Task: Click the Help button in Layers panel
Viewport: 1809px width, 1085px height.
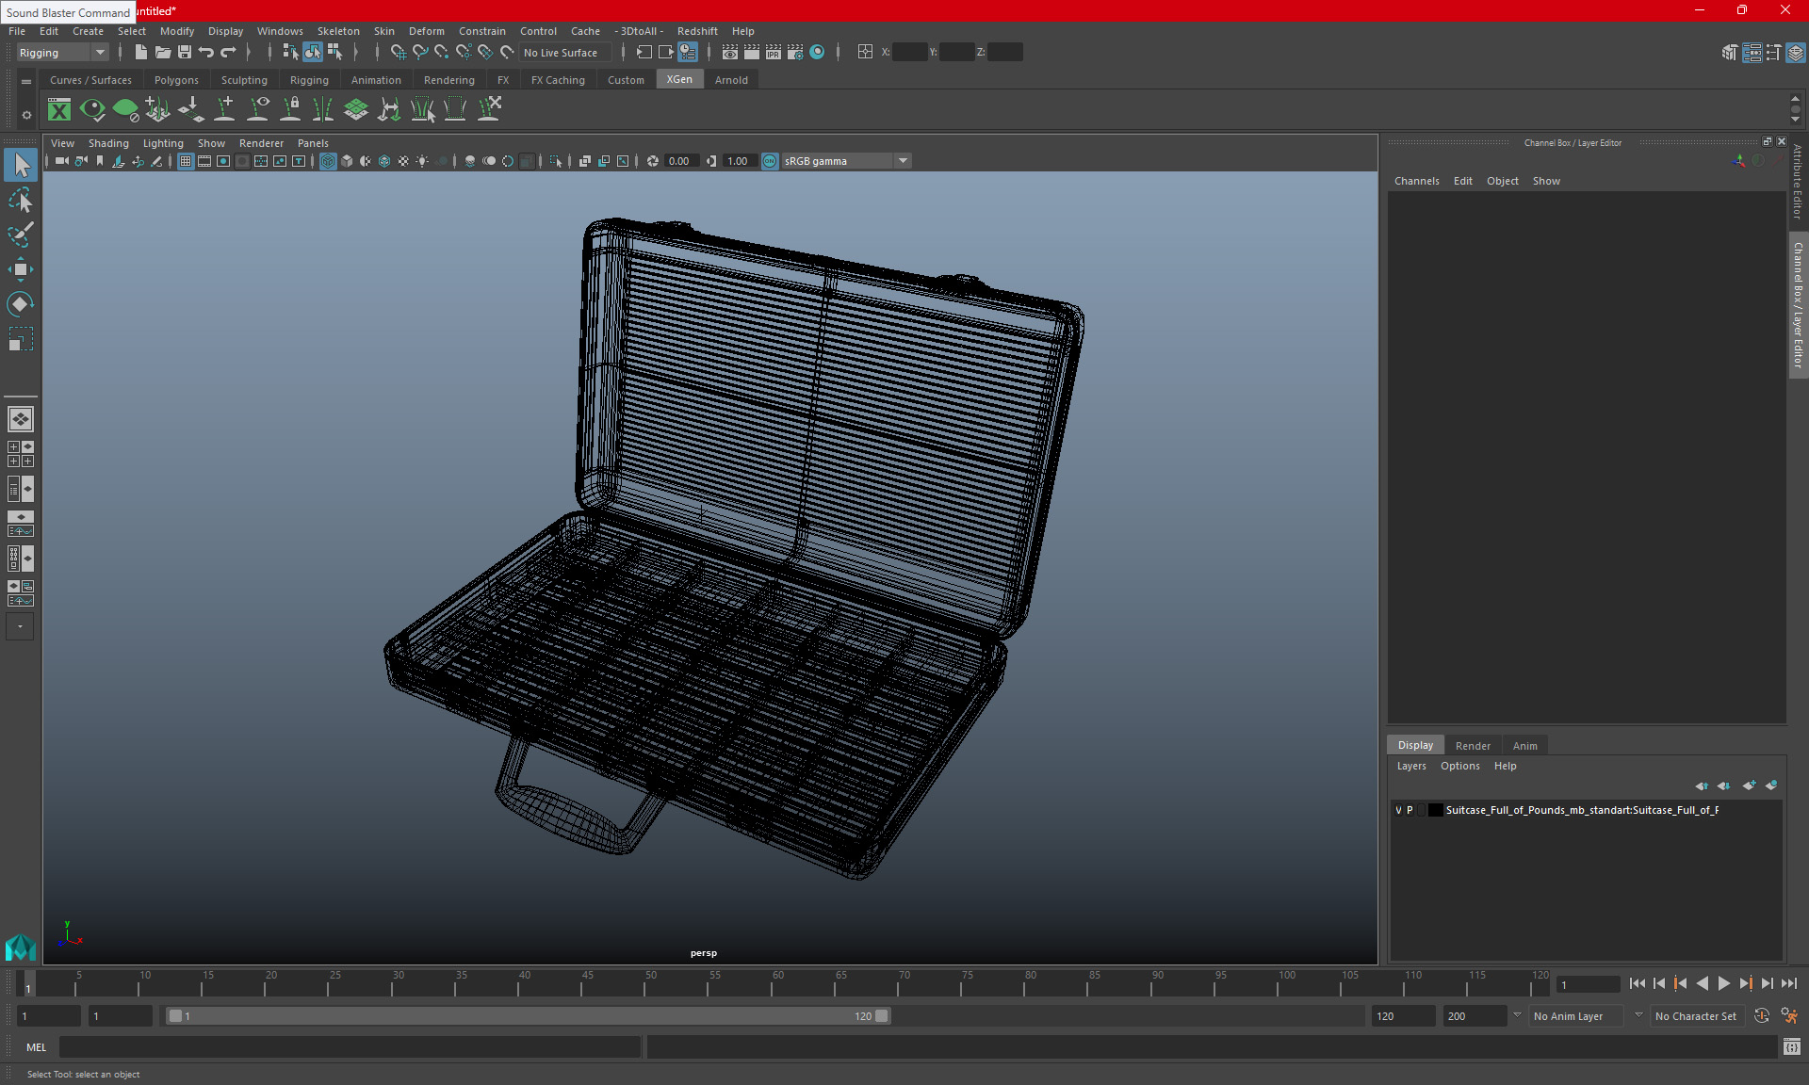Action: (1506, 766)
